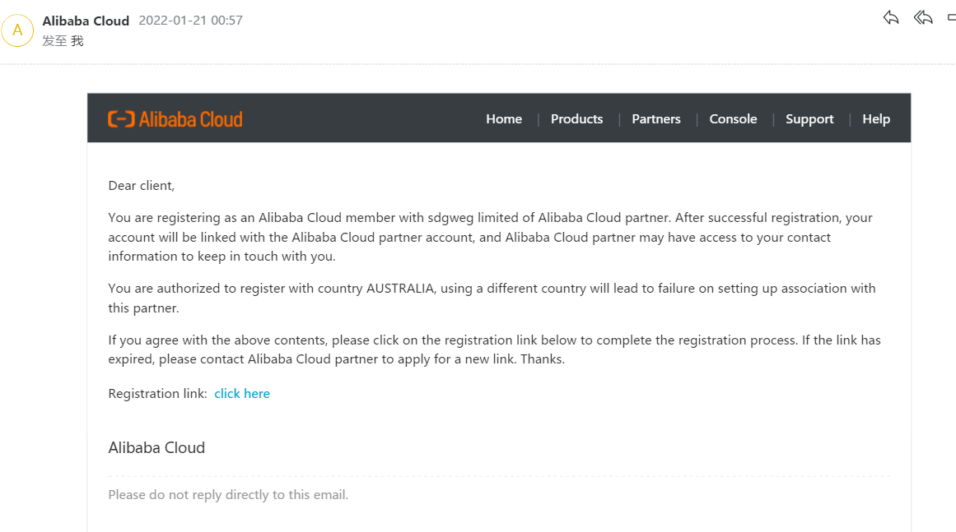The height and width of the screenshot is (532, 956).
Task: Select Partners in the banner navigation
Action: click(656, 119)
